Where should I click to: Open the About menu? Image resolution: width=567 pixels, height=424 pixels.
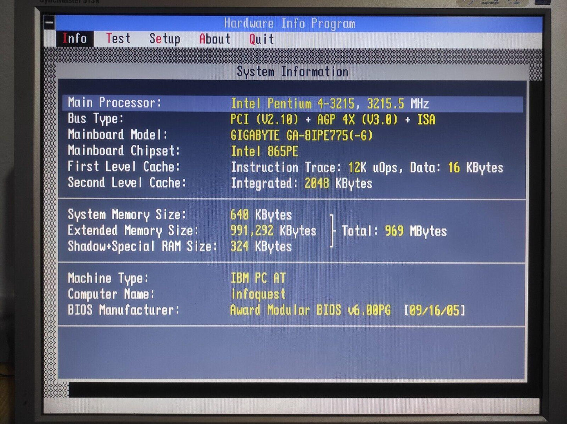215,39
